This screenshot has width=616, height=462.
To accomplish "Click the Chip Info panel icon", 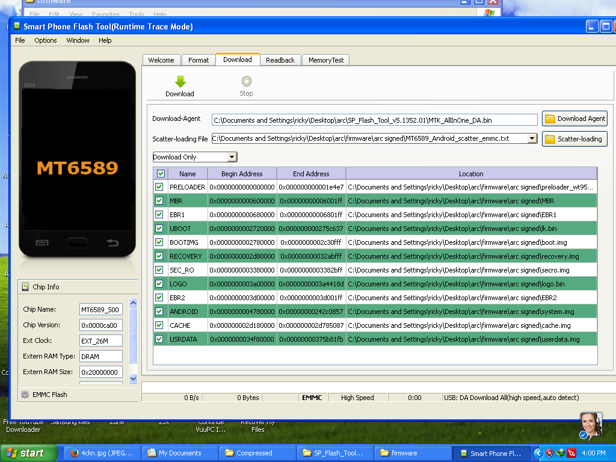I will coord(25,287).
